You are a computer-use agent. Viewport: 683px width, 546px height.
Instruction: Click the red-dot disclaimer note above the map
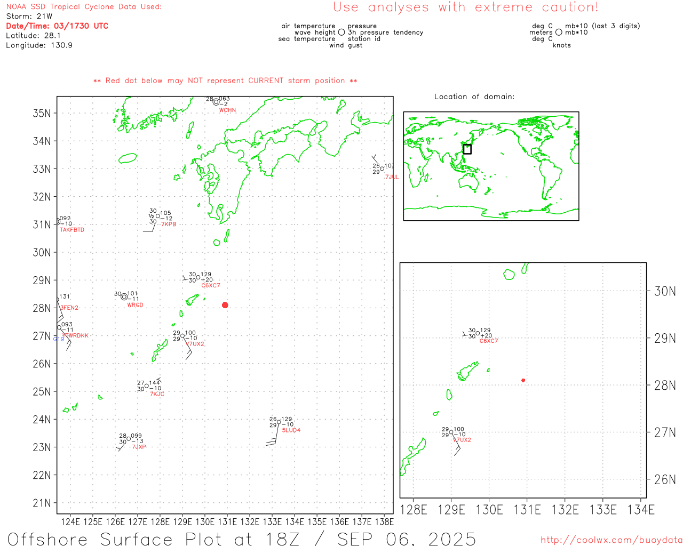coord(225,81)
